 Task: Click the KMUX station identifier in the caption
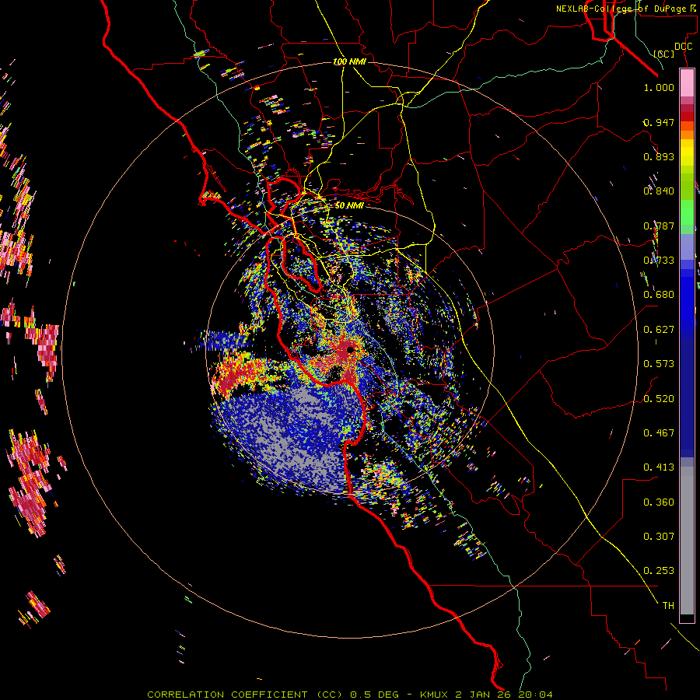(436, 695)
